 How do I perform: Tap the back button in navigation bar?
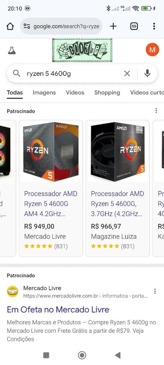118,355
